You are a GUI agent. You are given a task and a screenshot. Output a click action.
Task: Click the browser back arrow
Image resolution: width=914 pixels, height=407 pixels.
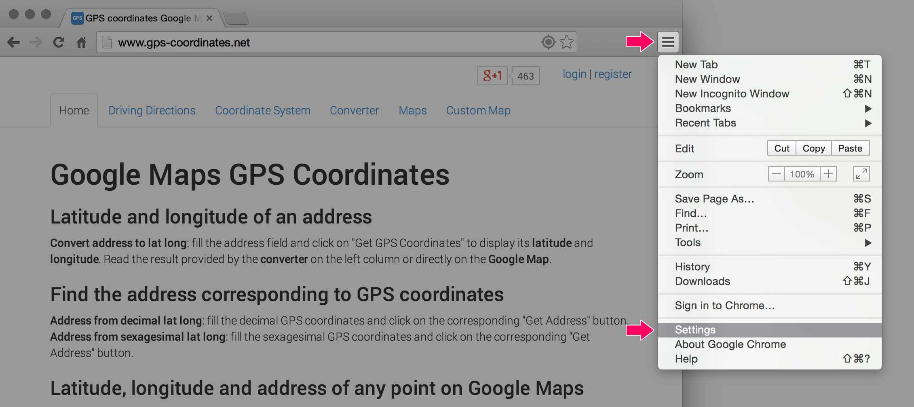pyautogui.click(x=14, y=42)
